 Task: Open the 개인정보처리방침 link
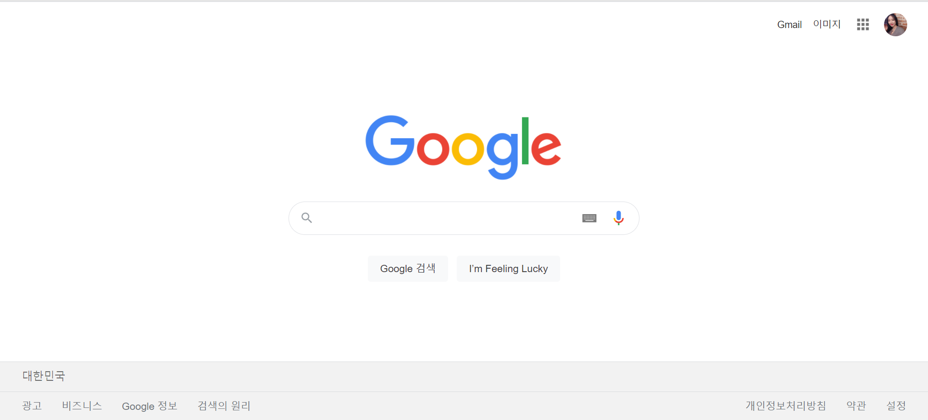(x=786, y=406)
